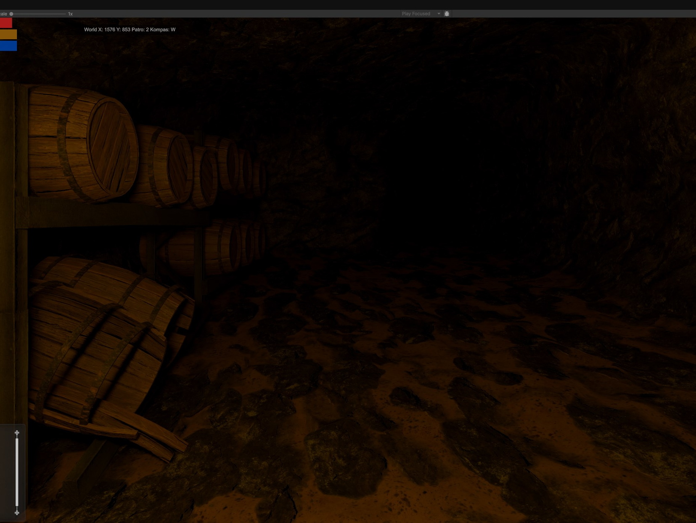
Task: Expand the Play Focused options arrow
Action: click(439, 13)
